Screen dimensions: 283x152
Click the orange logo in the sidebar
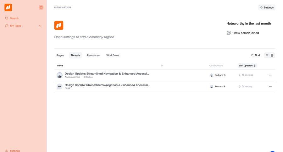[8, 8]
